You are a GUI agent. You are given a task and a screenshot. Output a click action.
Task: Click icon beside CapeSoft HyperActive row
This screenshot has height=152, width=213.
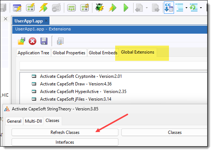pos(34,91)
